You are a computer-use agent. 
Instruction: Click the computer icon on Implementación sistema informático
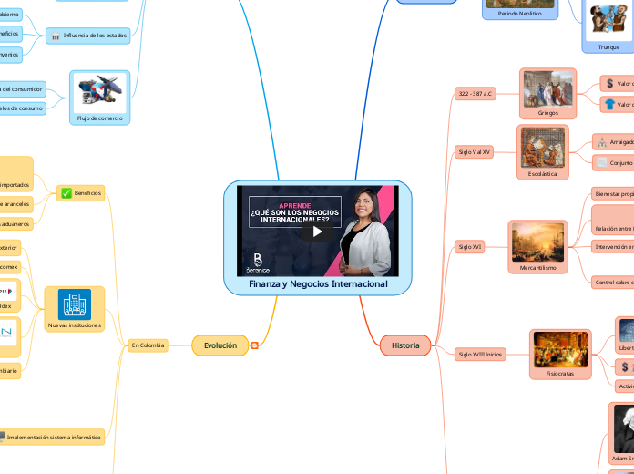(x=2, y=437)
